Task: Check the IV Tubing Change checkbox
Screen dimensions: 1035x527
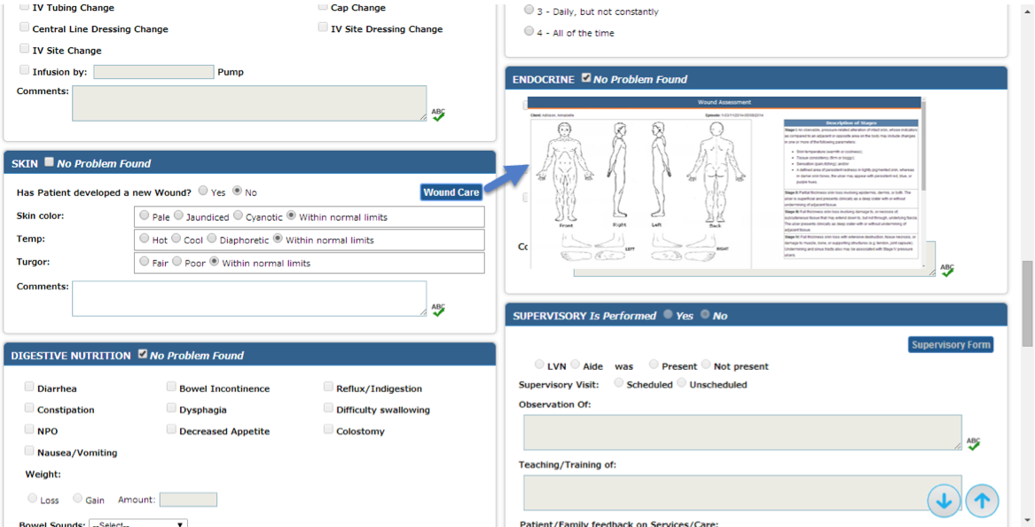Action: pyautogui.click(x=25, y=6)
